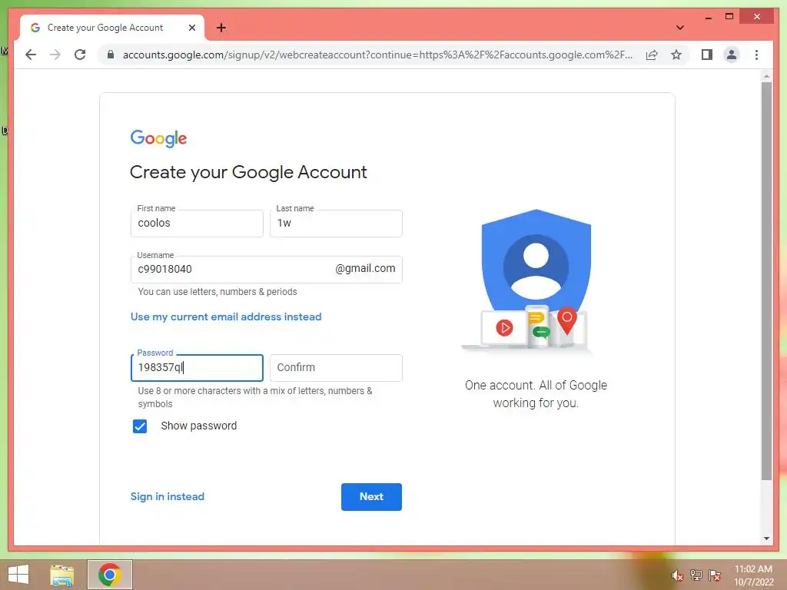Screen dimensions: 787x590
Task: Open the Chrome profile avatar
Action: click(732, 55)
